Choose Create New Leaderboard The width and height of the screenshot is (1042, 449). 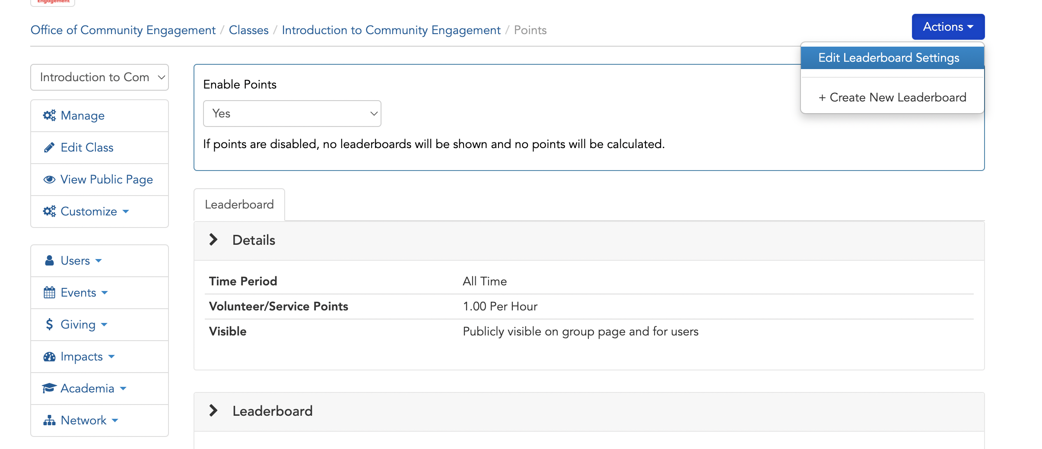coord(893,98)
